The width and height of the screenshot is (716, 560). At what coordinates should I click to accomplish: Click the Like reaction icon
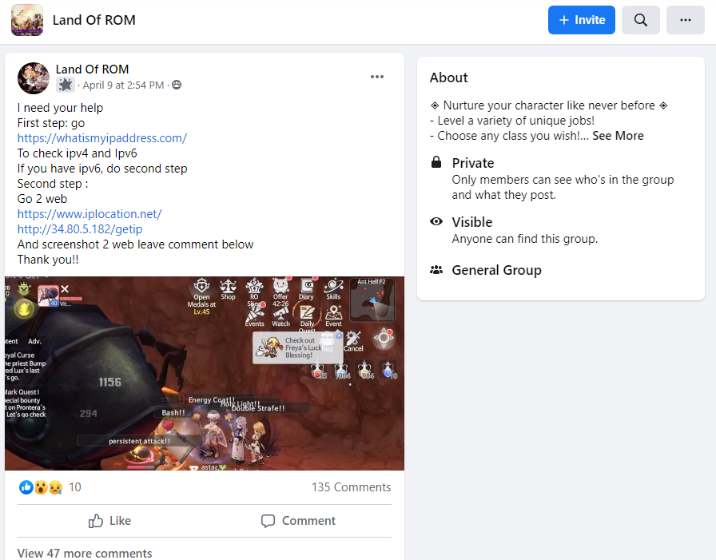click(x=26, y=487)
